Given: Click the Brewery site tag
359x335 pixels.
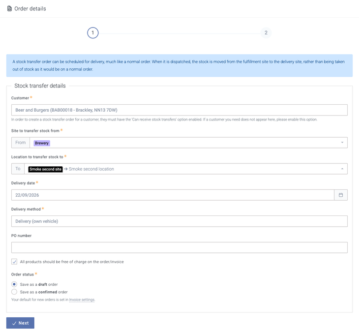Looking at the screenshot, I should tap(42, 143).
